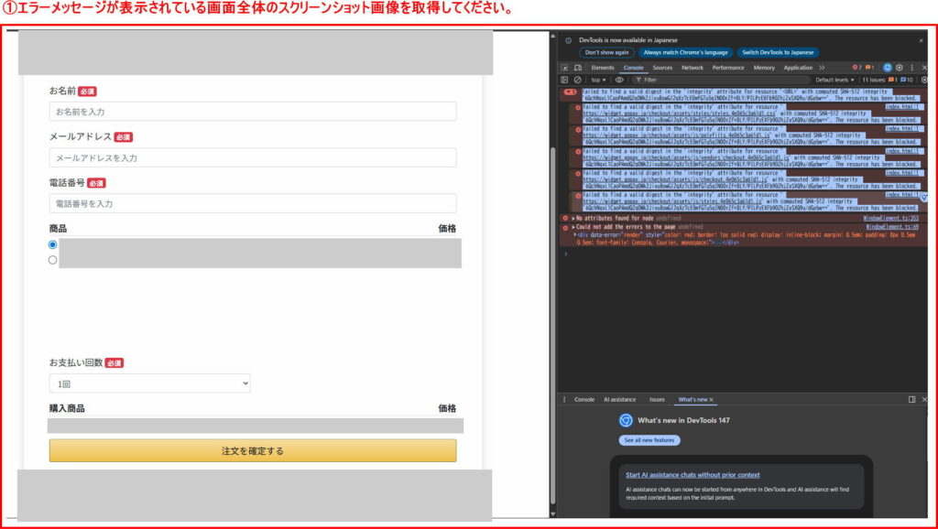938x529 pixels.
Task: Click the drawer dock-side toggle icon
Action: coord(911,400)
